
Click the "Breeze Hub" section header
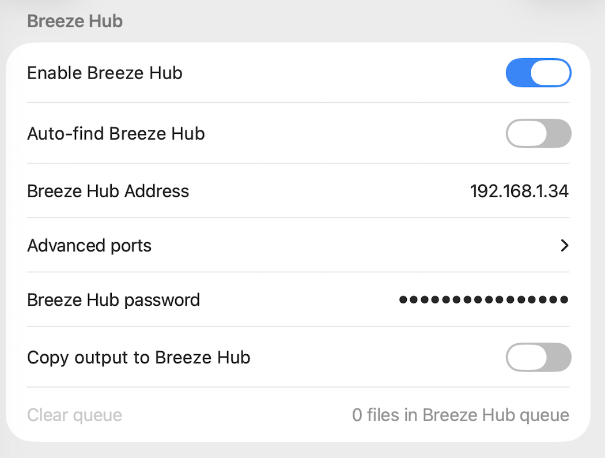75,21
